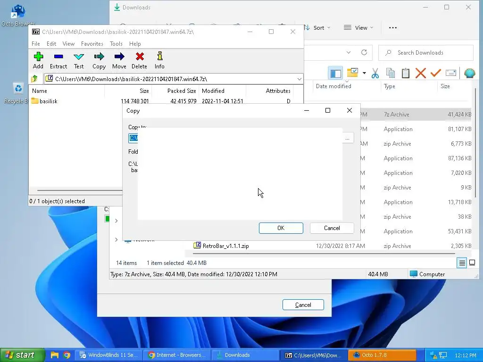Click the Search Downloads box

coord(426,53)
